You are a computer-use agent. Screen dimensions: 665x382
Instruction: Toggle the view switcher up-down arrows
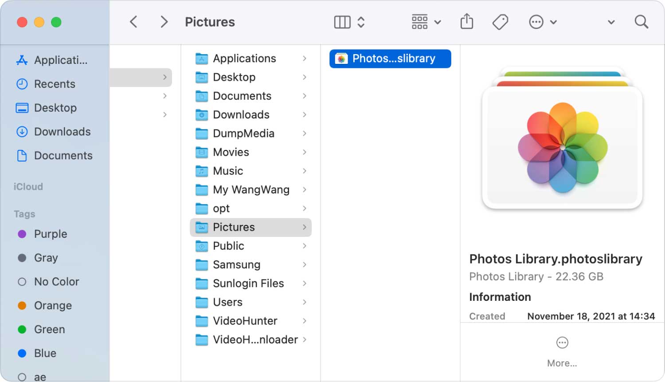361,22
